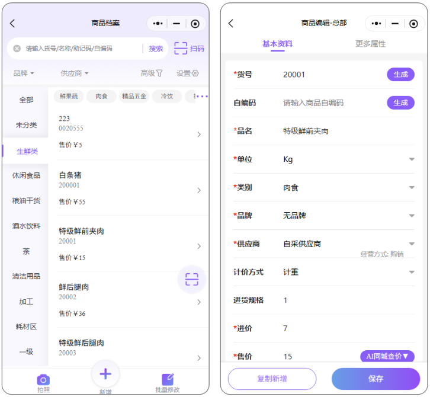Tap the circle close icon in 商品档案 header
430x397 pixels.
195,24
